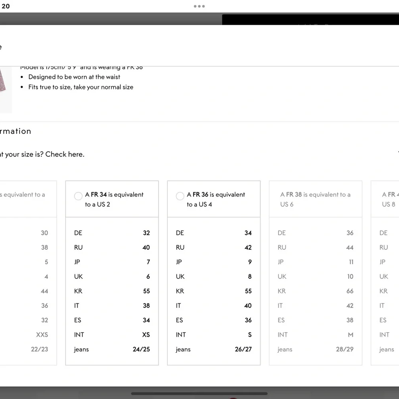Image resolution: width=399 pixels, height=399 pixels.
Task: Open the three-dot multitasking menu
Action: tap(199, 6)
